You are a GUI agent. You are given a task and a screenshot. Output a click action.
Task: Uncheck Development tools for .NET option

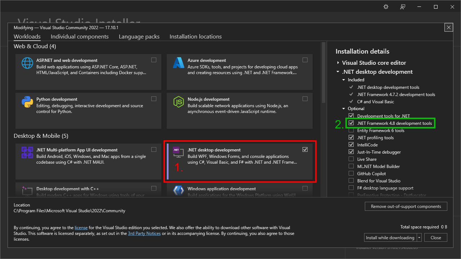[351, 116]
